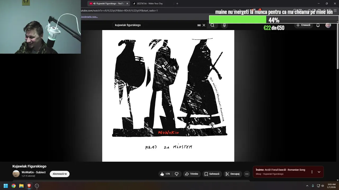Mute the tab via speaker icon
Screen dimensions: 339x190
(95, 3)
